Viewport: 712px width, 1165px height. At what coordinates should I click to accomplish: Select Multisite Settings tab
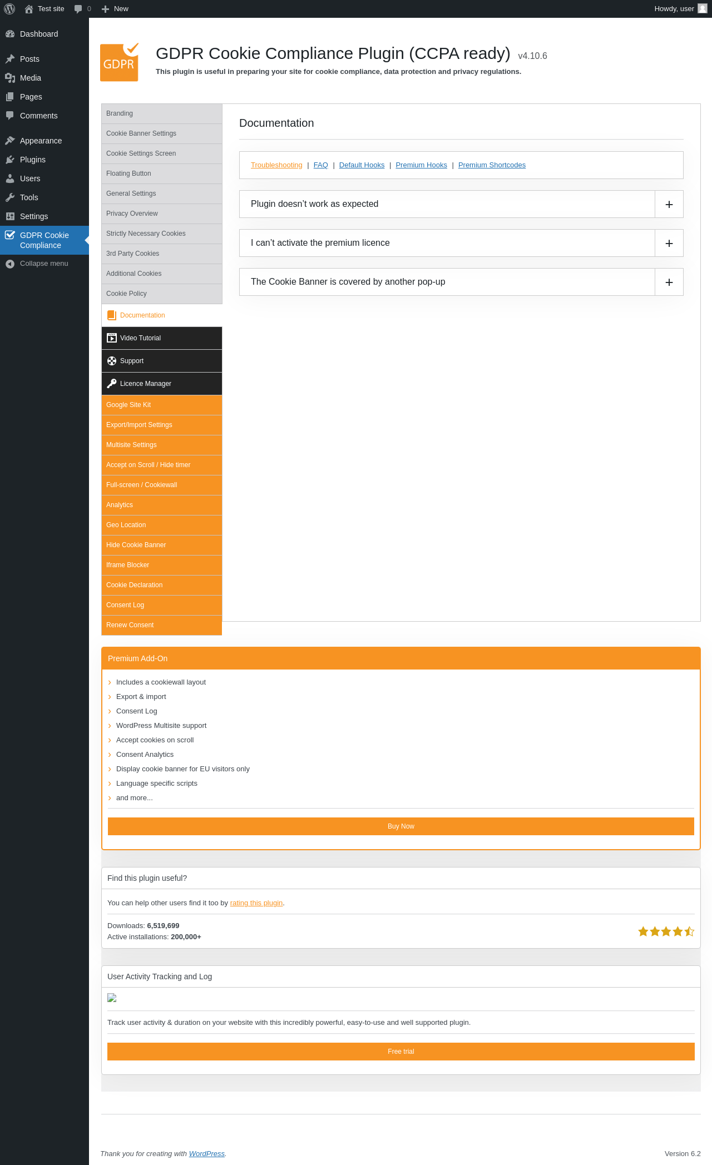pyautogui.click(x=162, y=445)
